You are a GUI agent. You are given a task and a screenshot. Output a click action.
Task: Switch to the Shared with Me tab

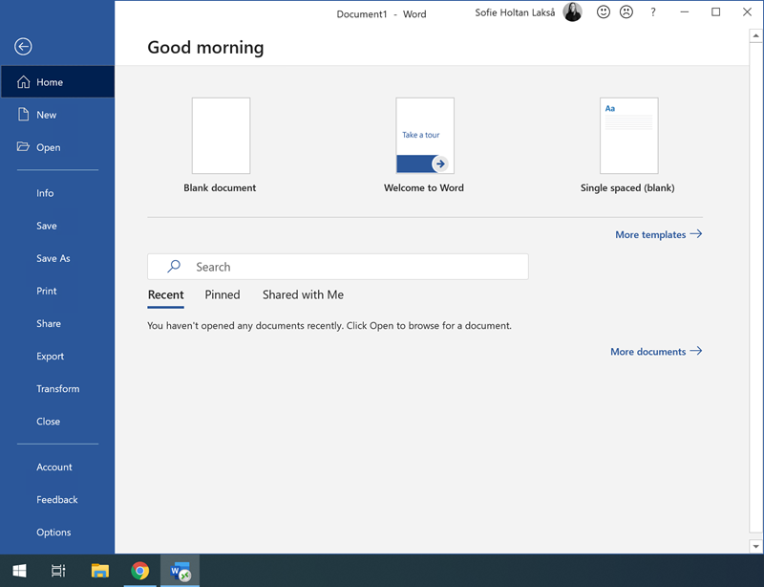click(x=303, y=294)
